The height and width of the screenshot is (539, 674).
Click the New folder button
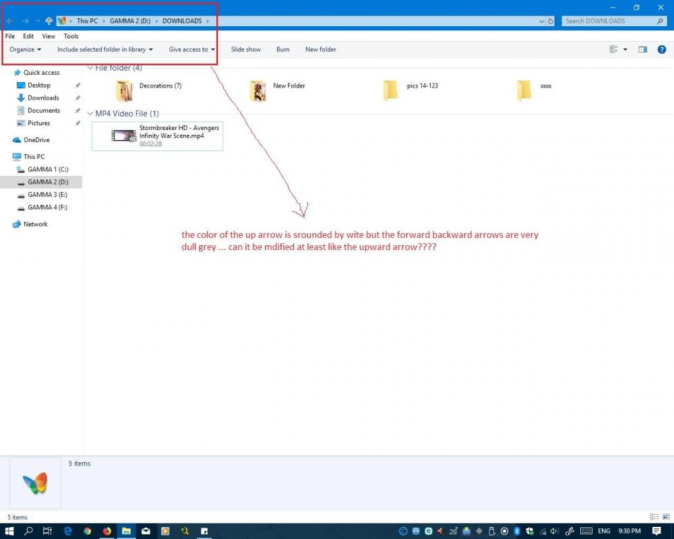tap(320, 49)
